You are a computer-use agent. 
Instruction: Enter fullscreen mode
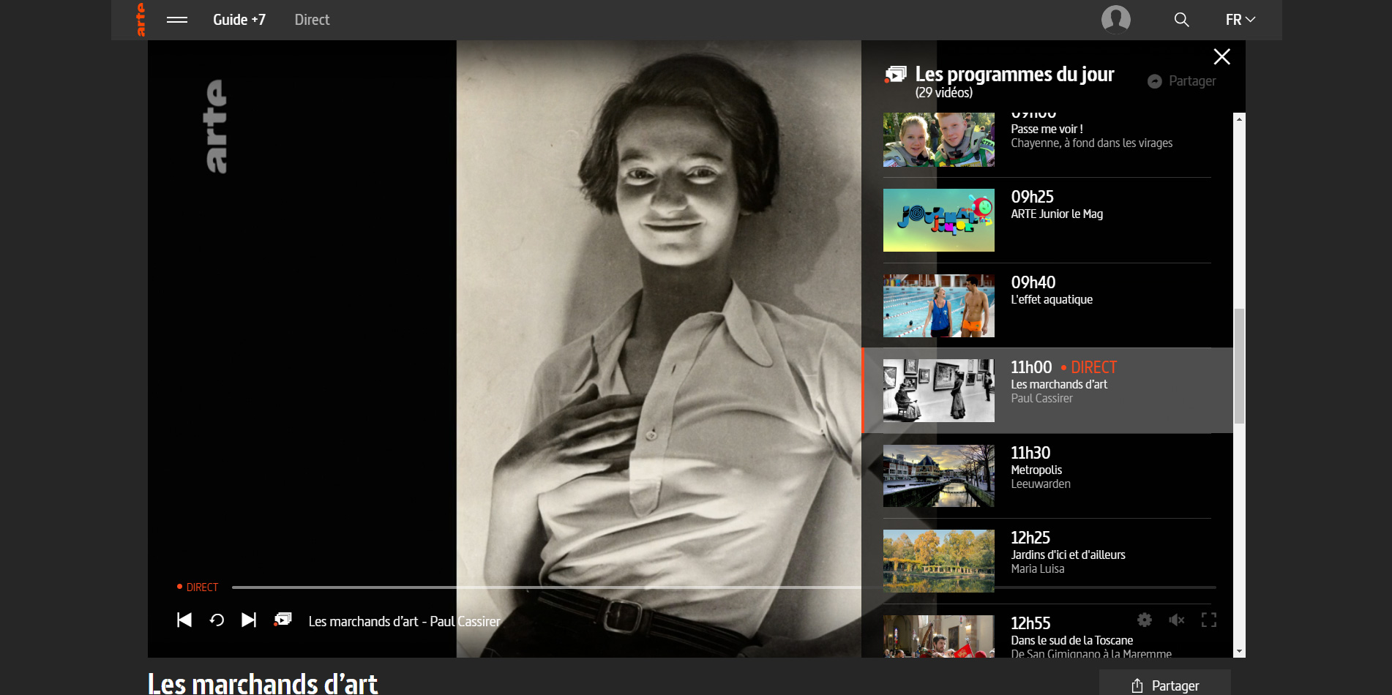(x=1209, y=620)
